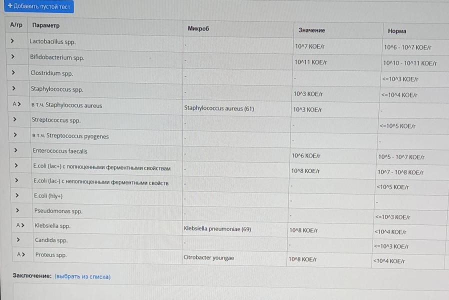Click the 'Значение' column header
This screenshot has width=449, height=300.
tap(311, 30)
